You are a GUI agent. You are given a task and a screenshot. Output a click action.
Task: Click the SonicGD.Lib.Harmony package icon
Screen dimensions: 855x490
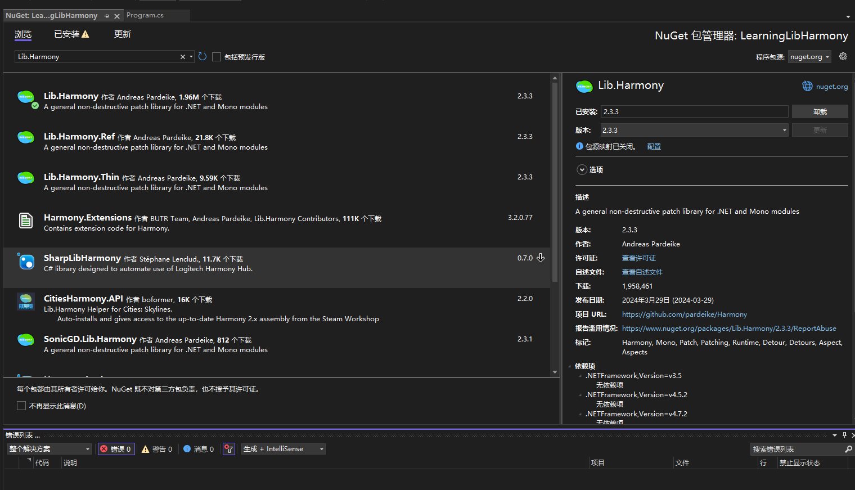point(26,340)
